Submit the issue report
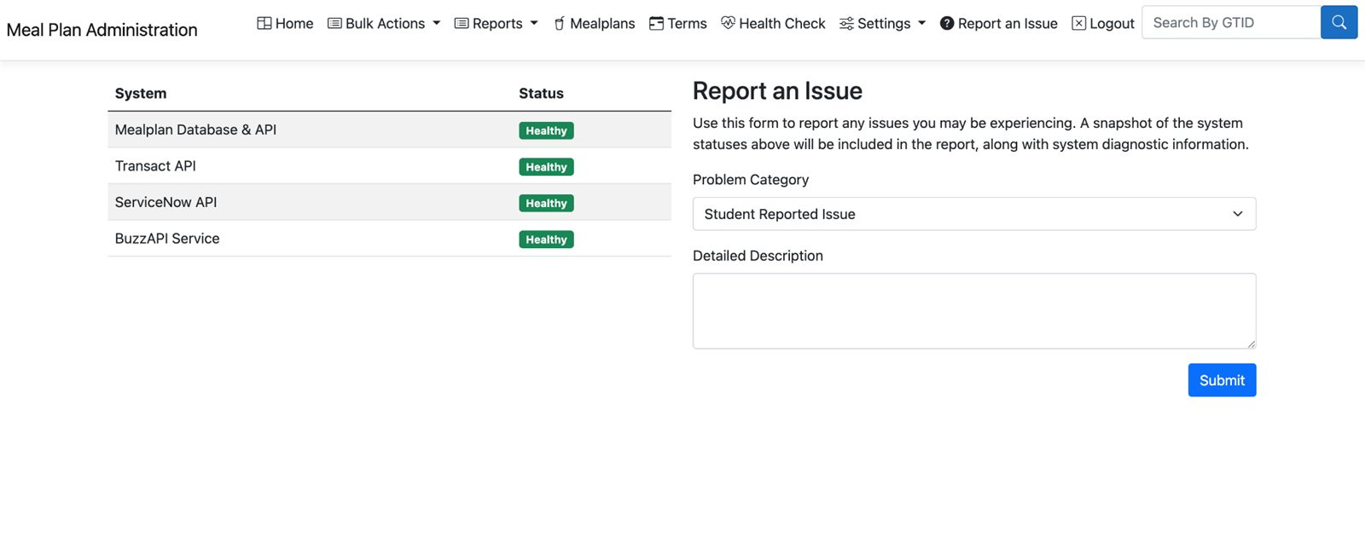1365x537 pixels. pyautogui.click(x=1222, y=380)
